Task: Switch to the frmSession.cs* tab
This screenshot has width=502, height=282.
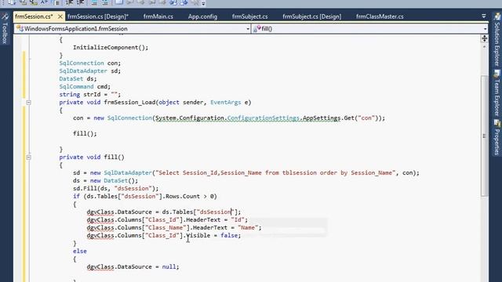Action: tap(34, 16)
